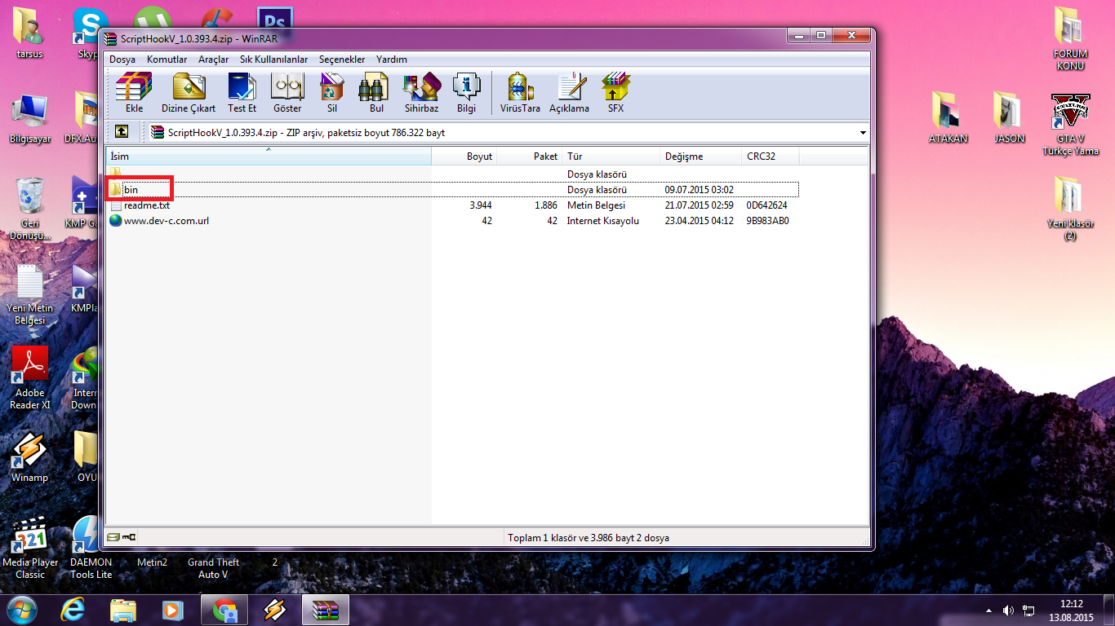Sort files by CRC32 column header

click(x=770, y=156)
